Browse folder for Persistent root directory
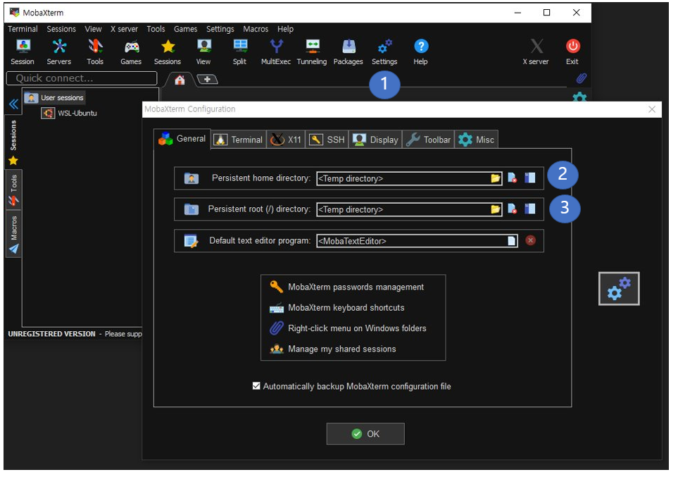This screenshot has width=678, height=477. [496, 209]
